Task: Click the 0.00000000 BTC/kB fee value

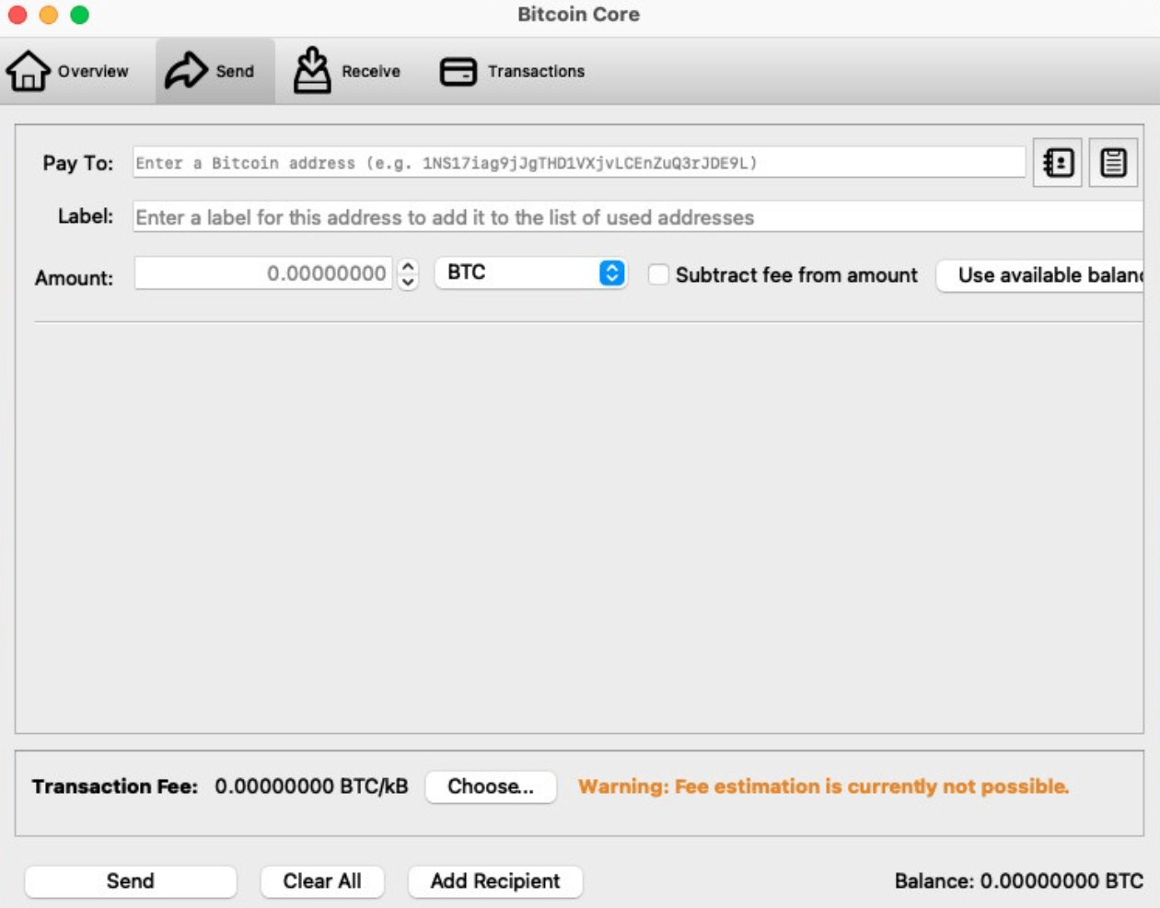Action: [311, 786]
